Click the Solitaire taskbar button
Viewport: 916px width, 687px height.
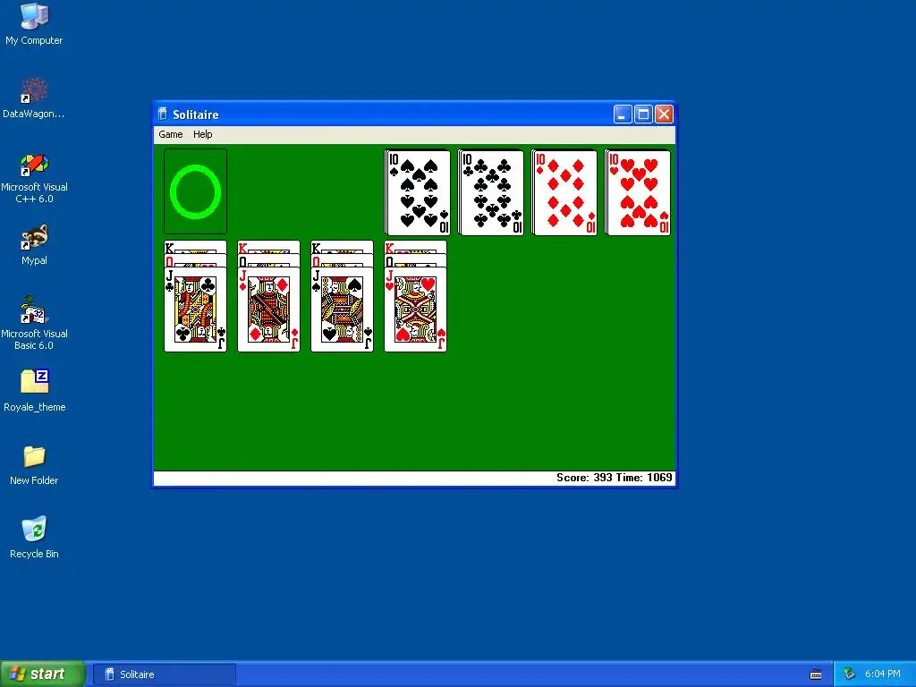[x=165, y=674]
